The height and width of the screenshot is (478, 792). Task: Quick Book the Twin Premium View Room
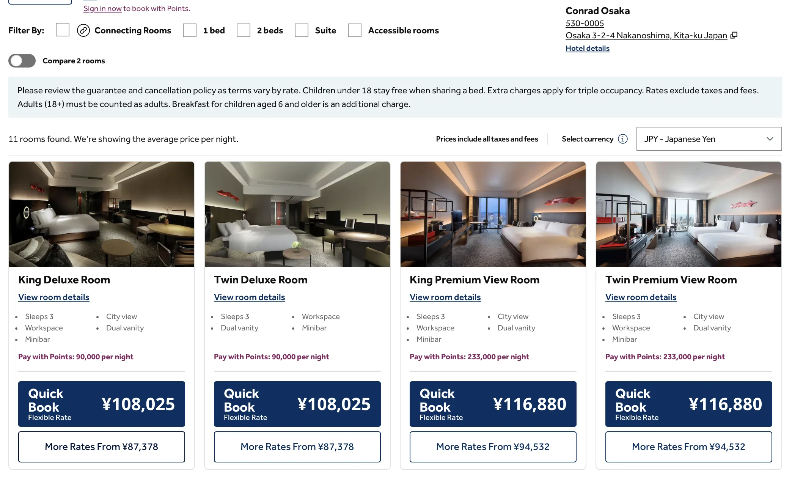[688, 404]
